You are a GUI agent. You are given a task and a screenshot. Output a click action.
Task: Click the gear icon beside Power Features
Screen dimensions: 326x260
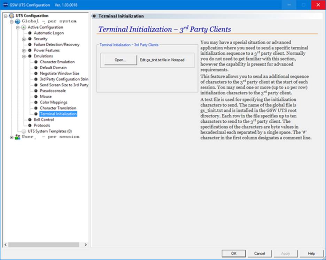pyautogui.click(x=30, y=50)
